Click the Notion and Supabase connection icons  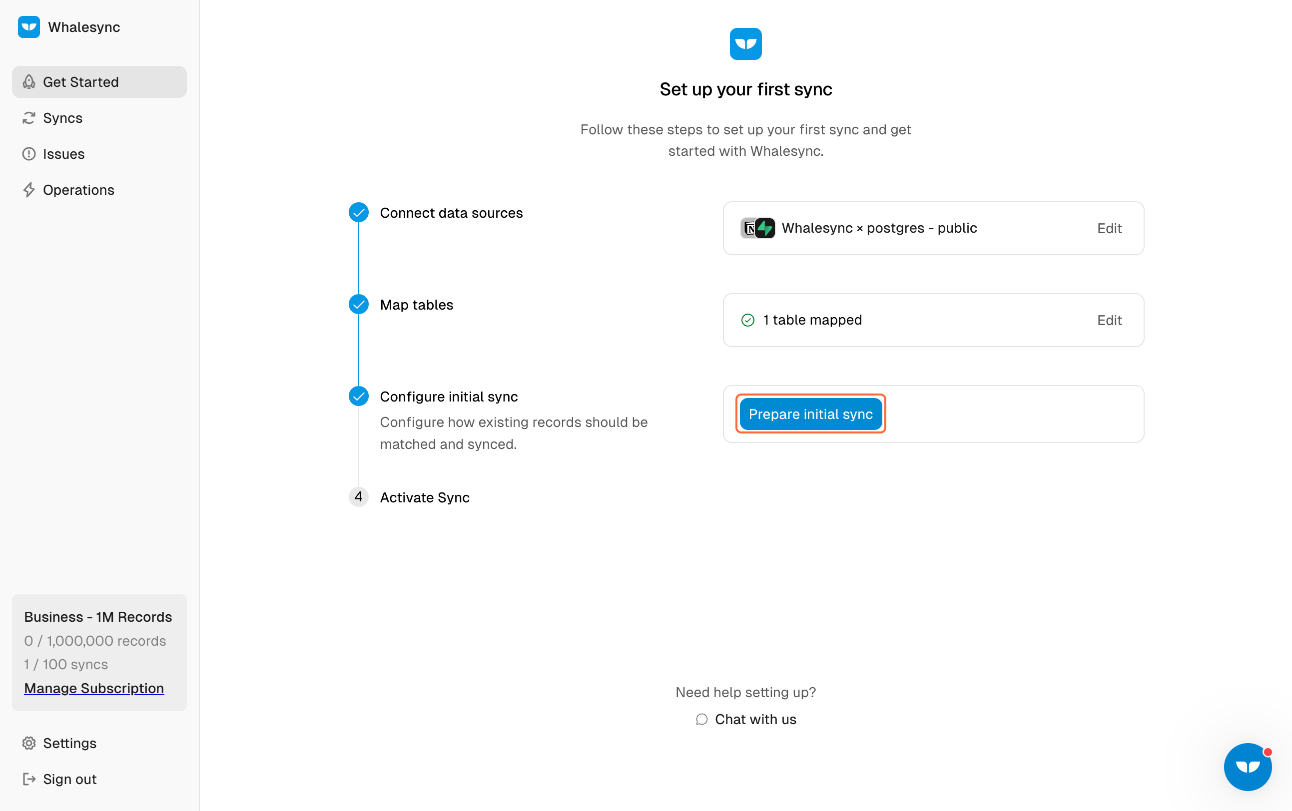coord(757,228)
